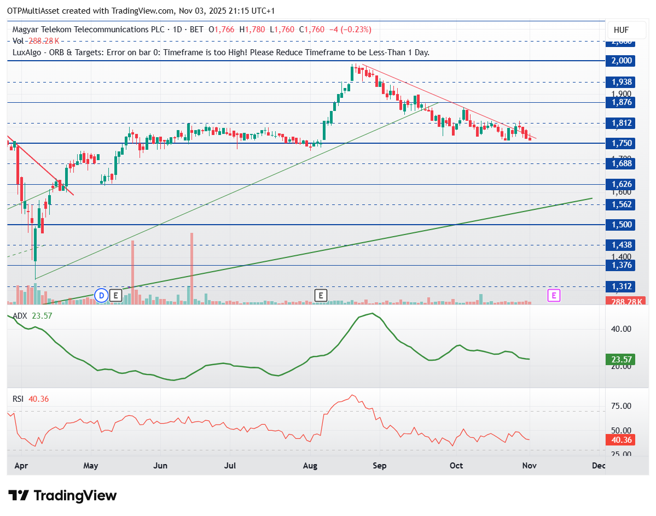
Task: Select the ADX indicator legend label
Action: click(x=20, y=315)
